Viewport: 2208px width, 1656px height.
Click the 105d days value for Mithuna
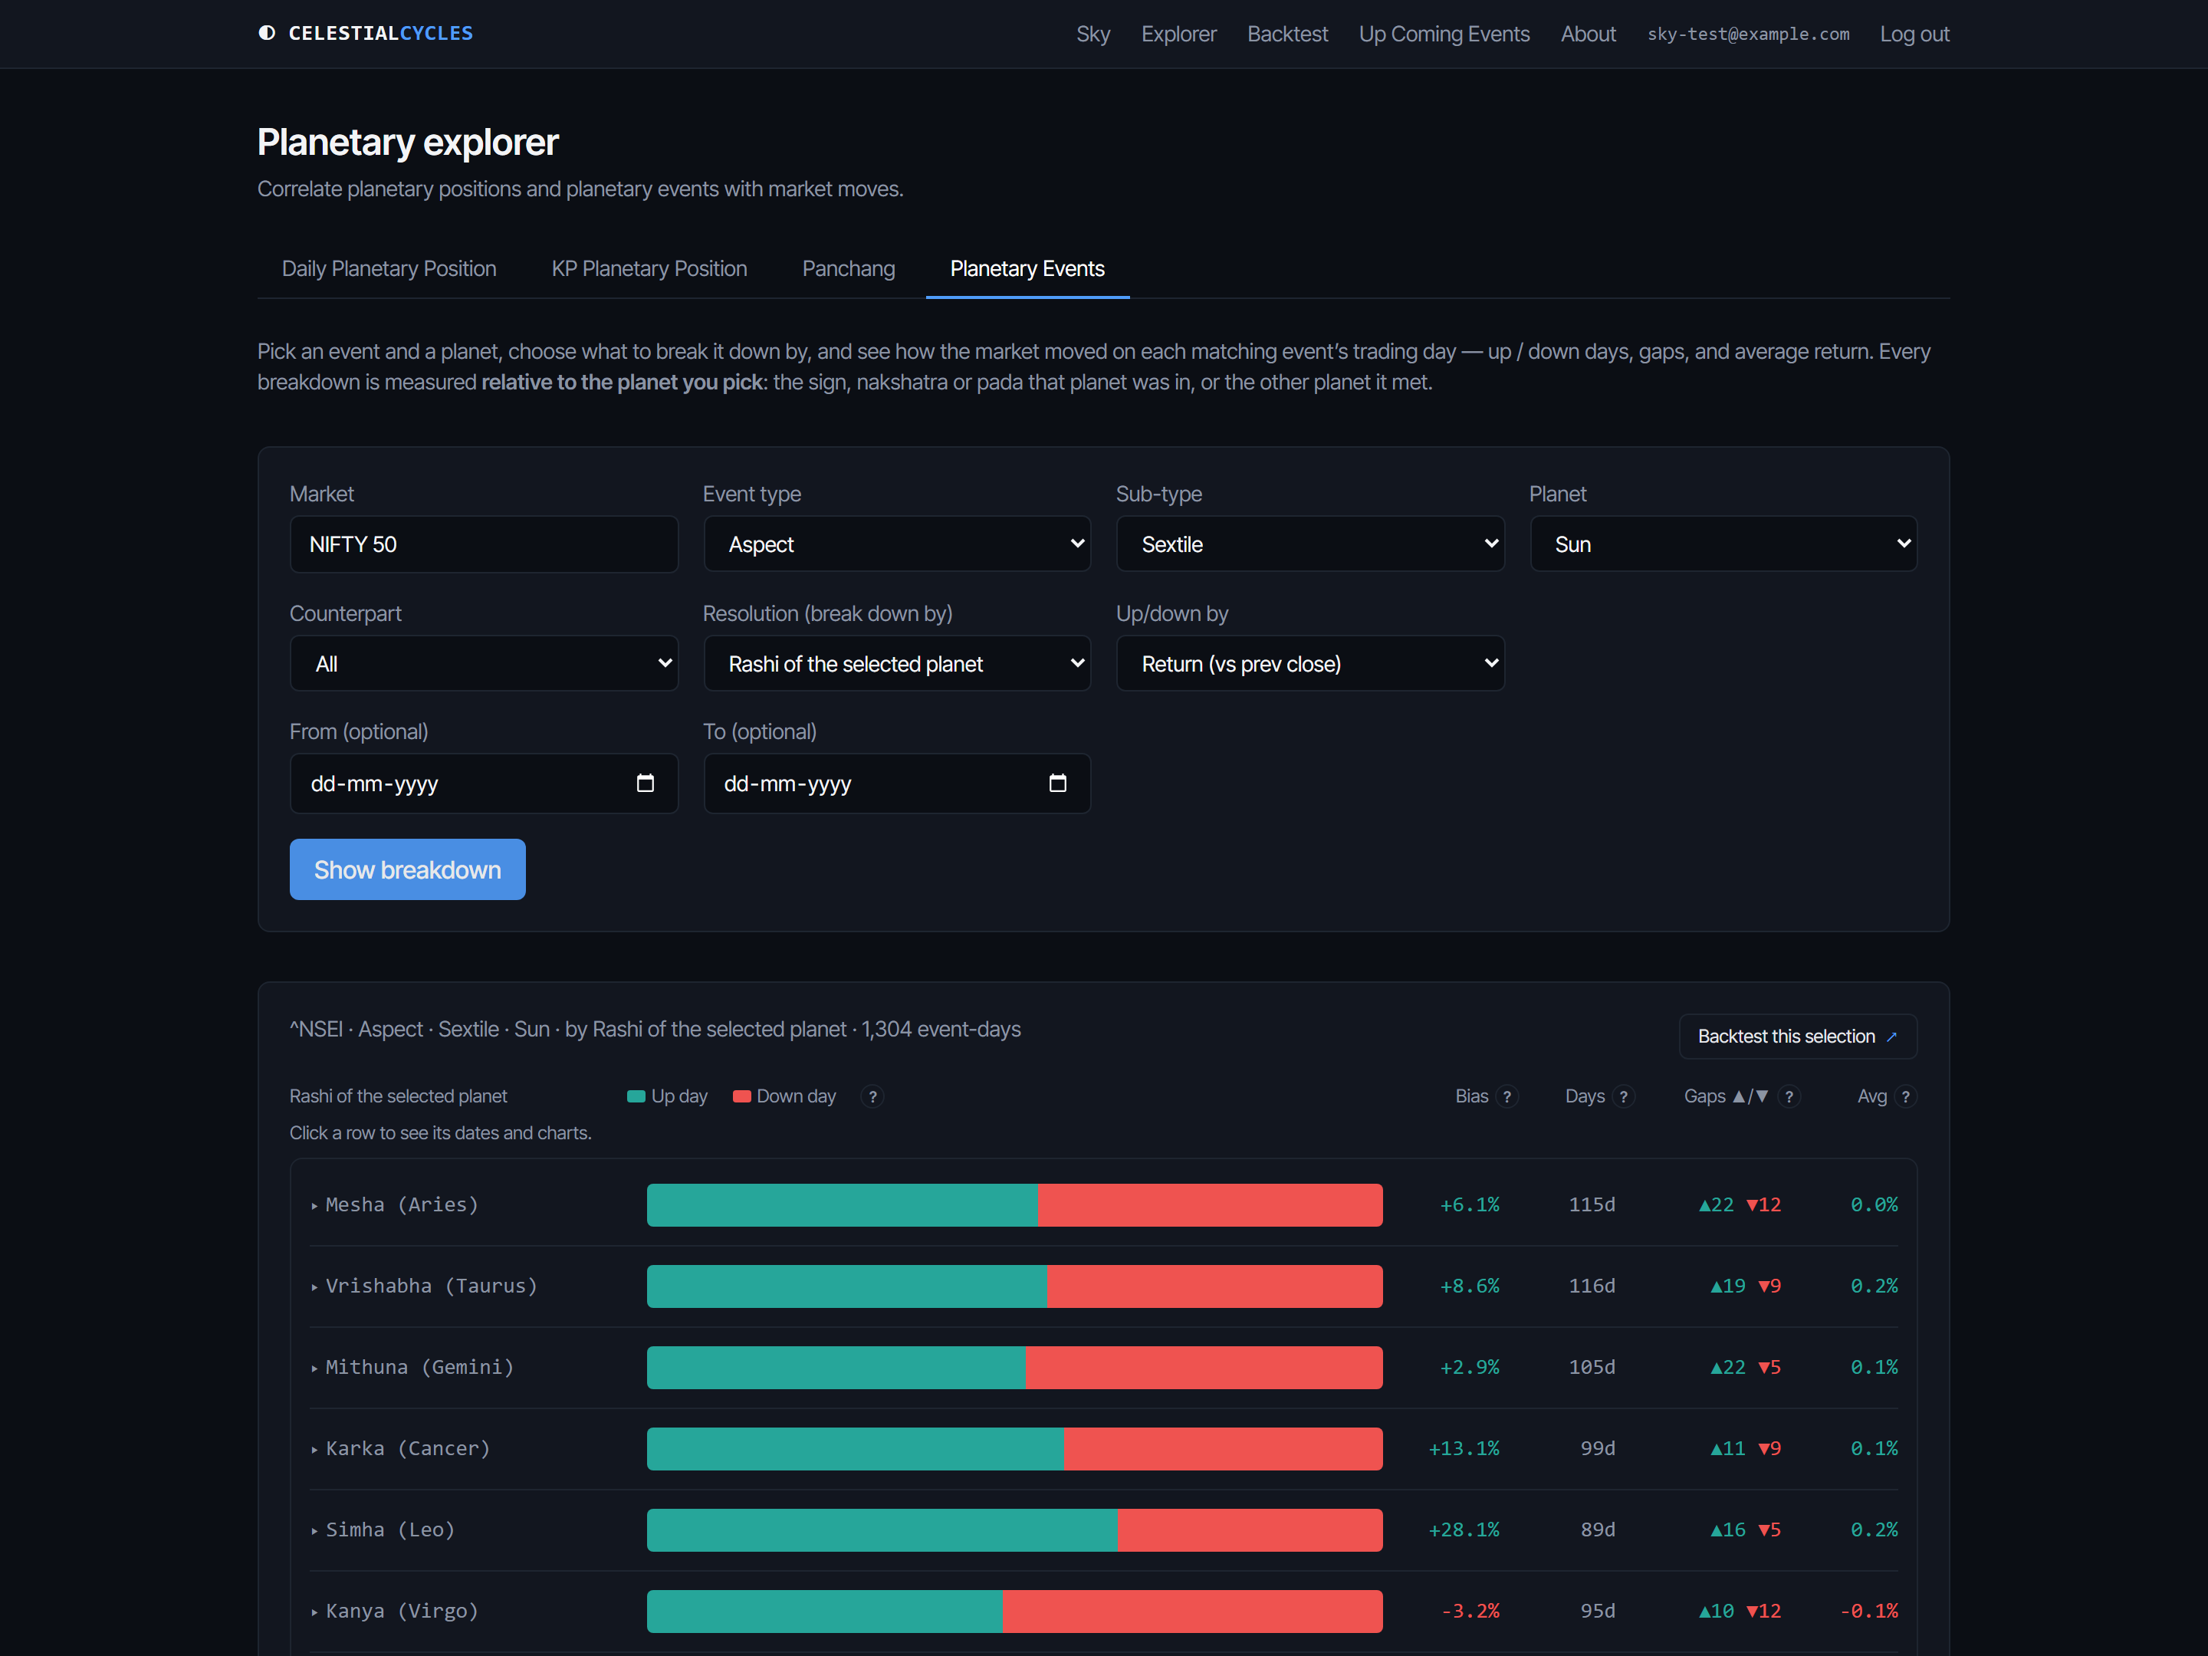click(x=1591, y=1368)
